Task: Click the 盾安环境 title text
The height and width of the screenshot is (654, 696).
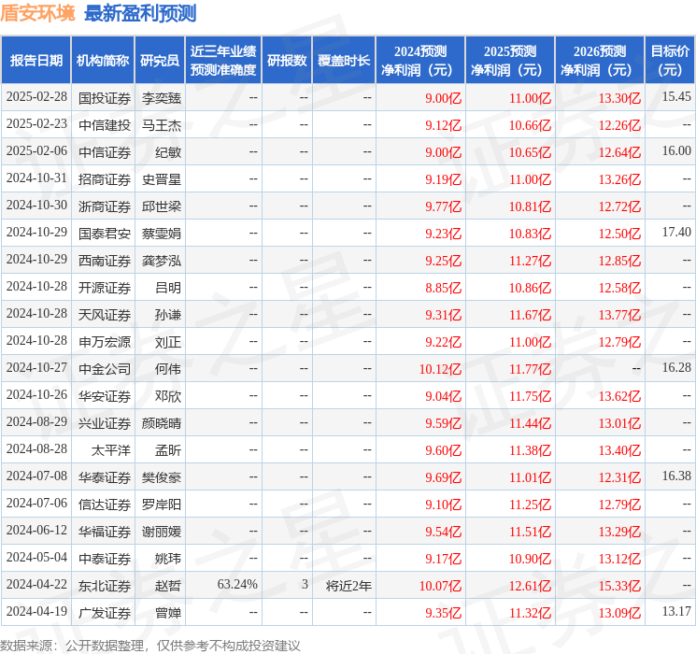Action: [x=37, y=13]
